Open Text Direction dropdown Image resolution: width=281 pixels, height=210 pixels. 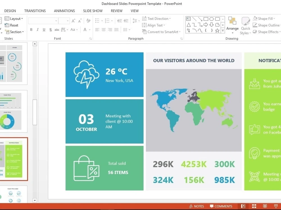156,18
